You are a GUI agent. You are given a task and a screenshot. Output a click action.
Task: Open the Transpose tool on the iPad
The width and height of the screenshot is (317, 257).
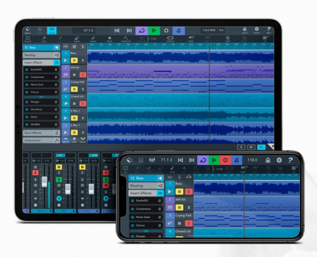(x=126, y=39)
